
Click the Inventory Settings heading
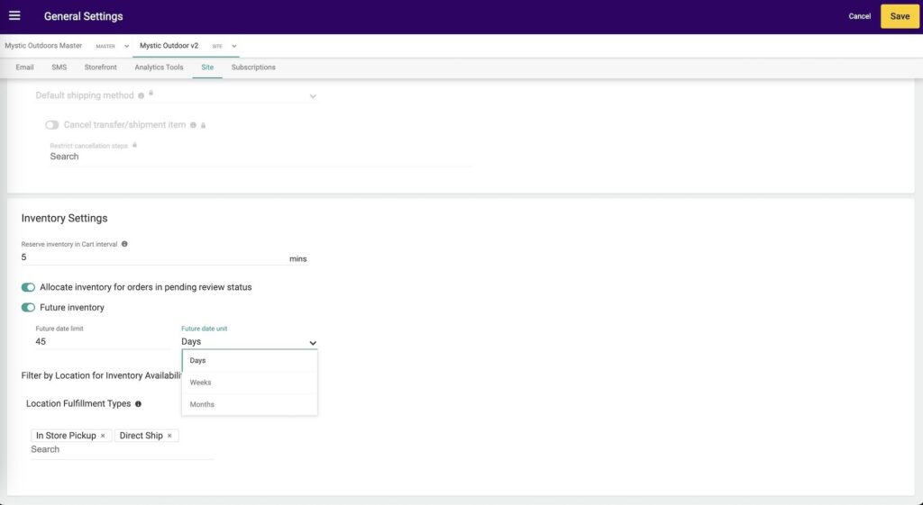tap(65, 218)
